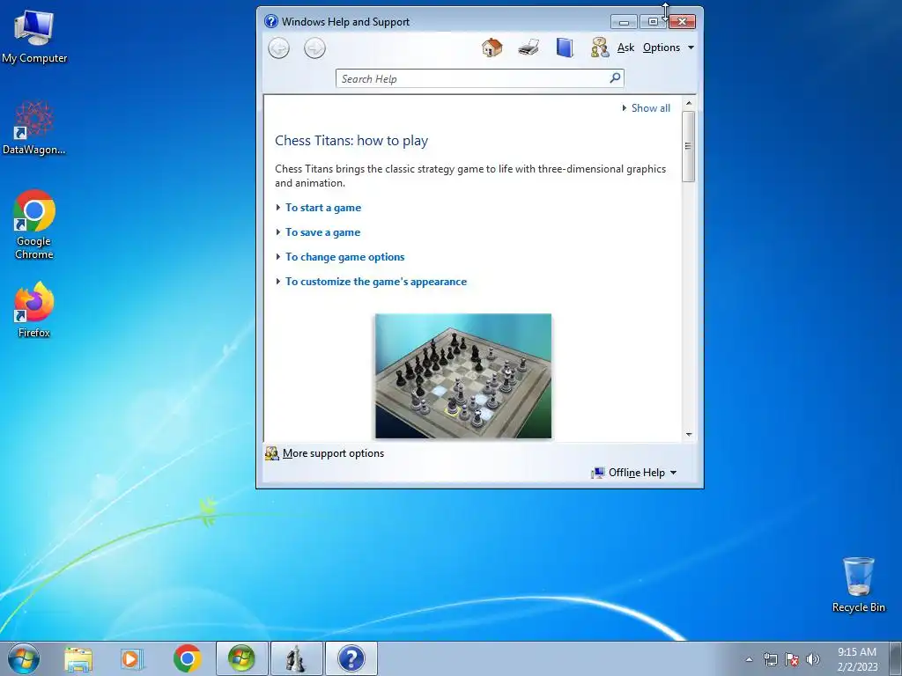Click the Ask text button

click(625, 48)
